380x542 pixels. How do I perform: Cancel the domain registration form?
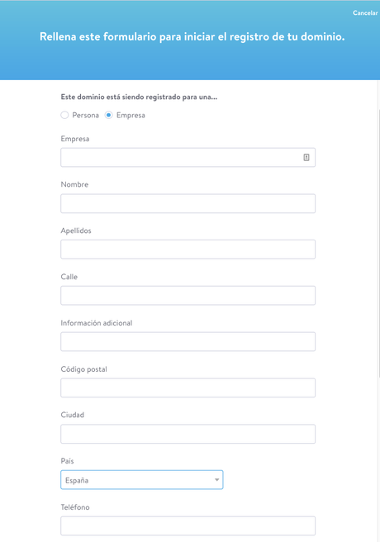coord(365,12)
